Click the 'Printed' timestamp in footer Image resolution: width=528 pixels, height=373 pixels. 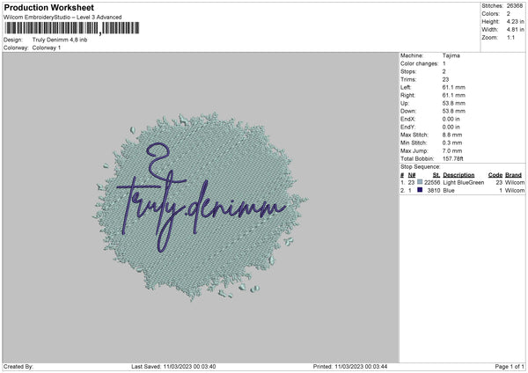(x=350, y=366)
